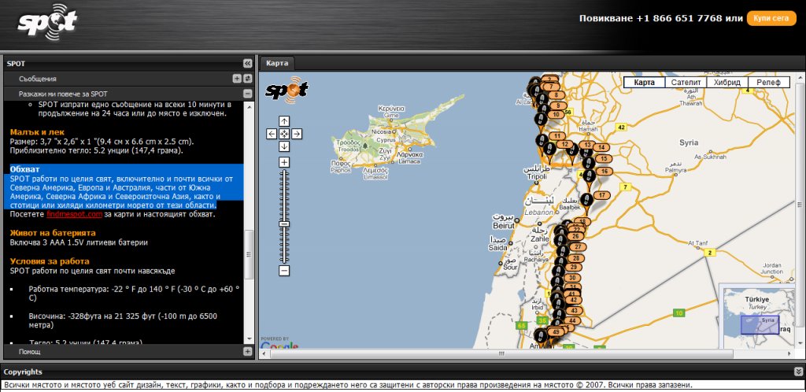Screen dimensions: 806x392
Task: Click waypoint label 15 on the map
Action: point(604,159)
